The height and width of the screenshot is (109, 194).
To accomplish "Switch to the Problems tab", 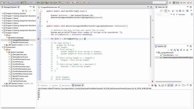I will [43, 85].
